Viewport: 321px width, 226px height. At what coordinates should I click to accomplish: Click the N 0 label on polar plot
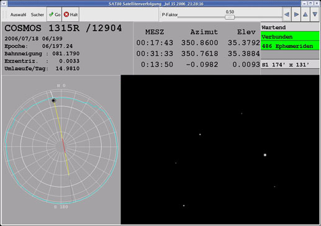click(x=61, y=86)
